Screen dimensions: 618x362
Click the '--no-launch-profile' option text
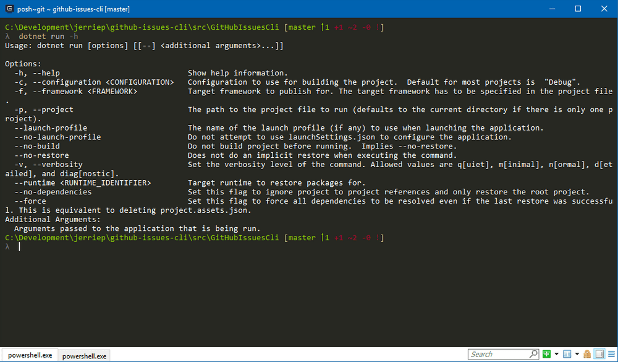pyautogui.click(x=57, y=137)
